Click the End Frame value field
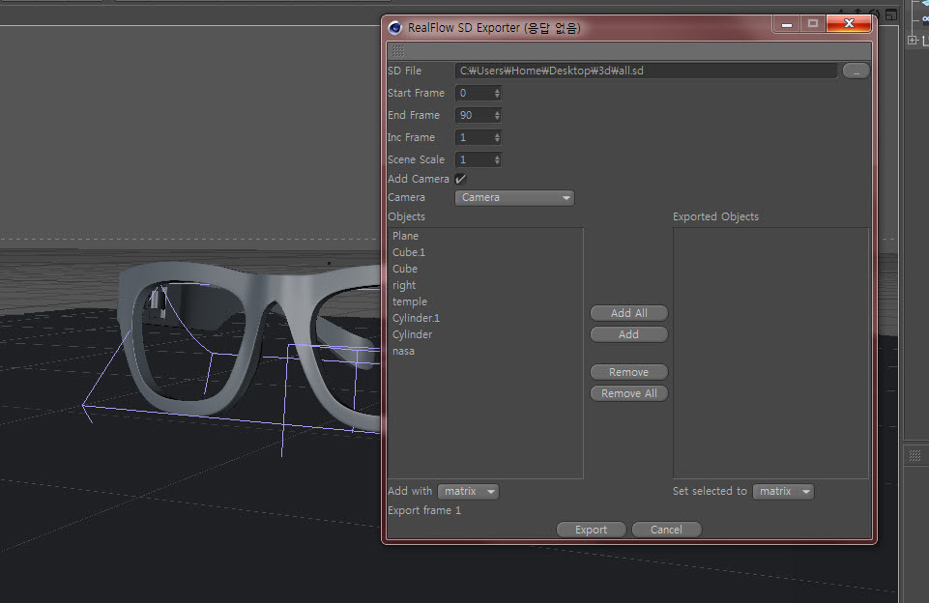The image size is (929, 603). (x=474, y=116)
